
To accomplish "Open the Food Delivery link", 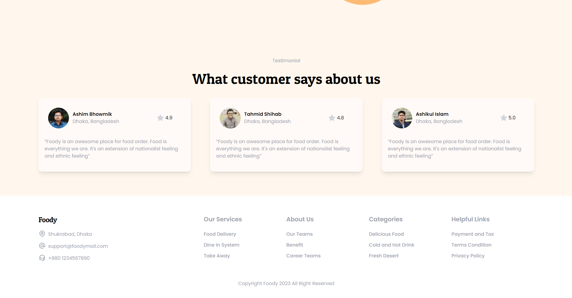I will 220,234.
